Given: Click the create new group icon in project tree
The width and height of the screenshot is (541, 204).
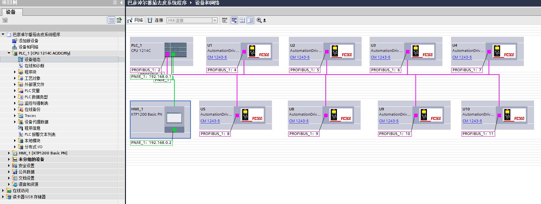Looking at the screenshot, I should pos(5,20).
